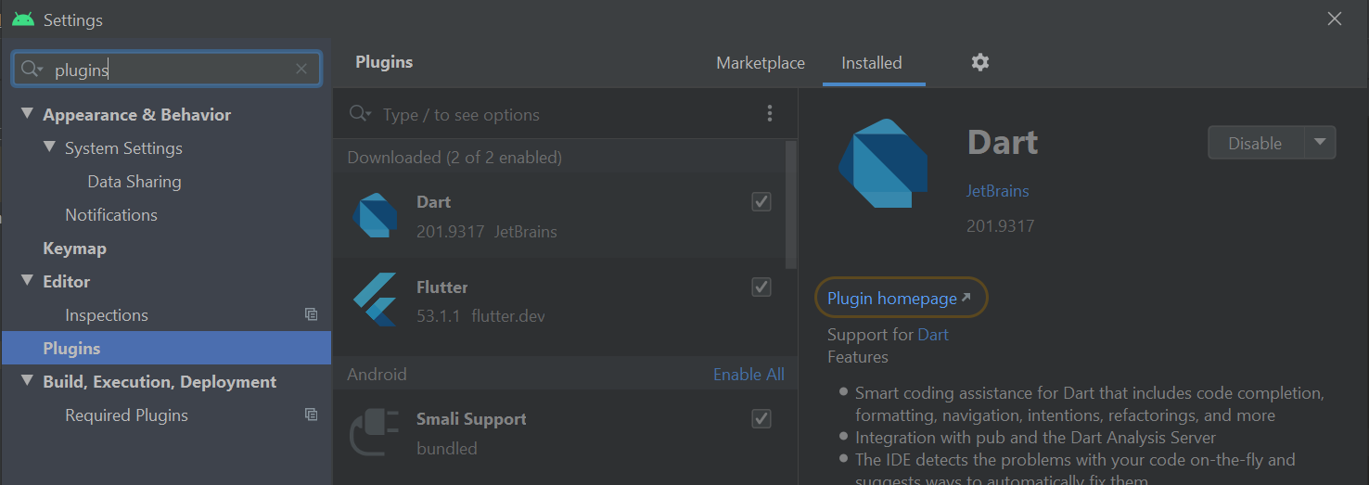Open the Dart link in description

(933, 335)
